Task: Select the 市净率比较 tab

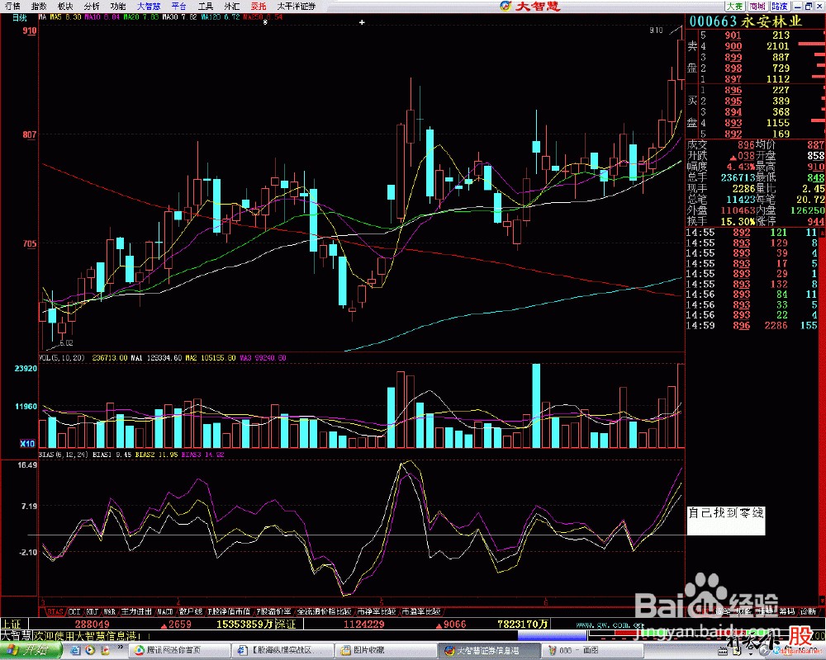Action: pos(377,611)
